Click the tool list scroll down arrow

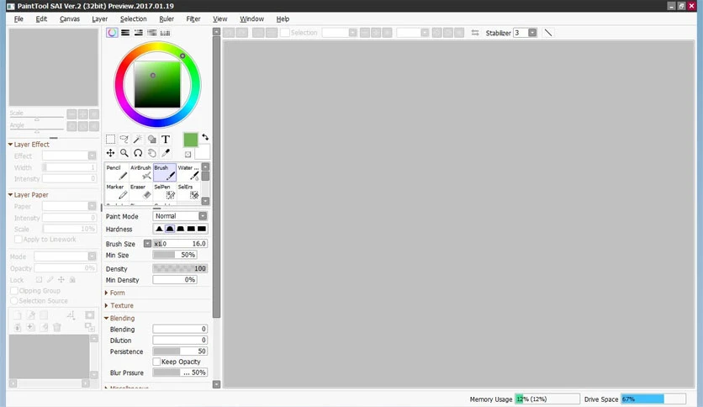coord(205,201)
